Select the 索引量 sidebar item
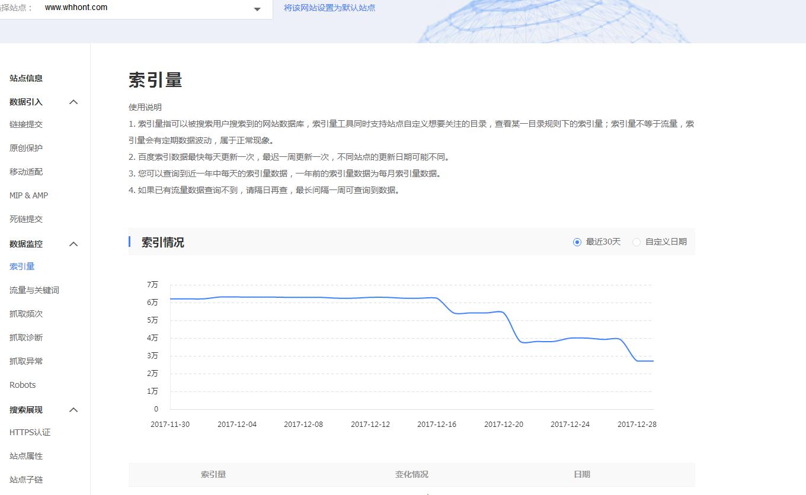 coord(22,266)
